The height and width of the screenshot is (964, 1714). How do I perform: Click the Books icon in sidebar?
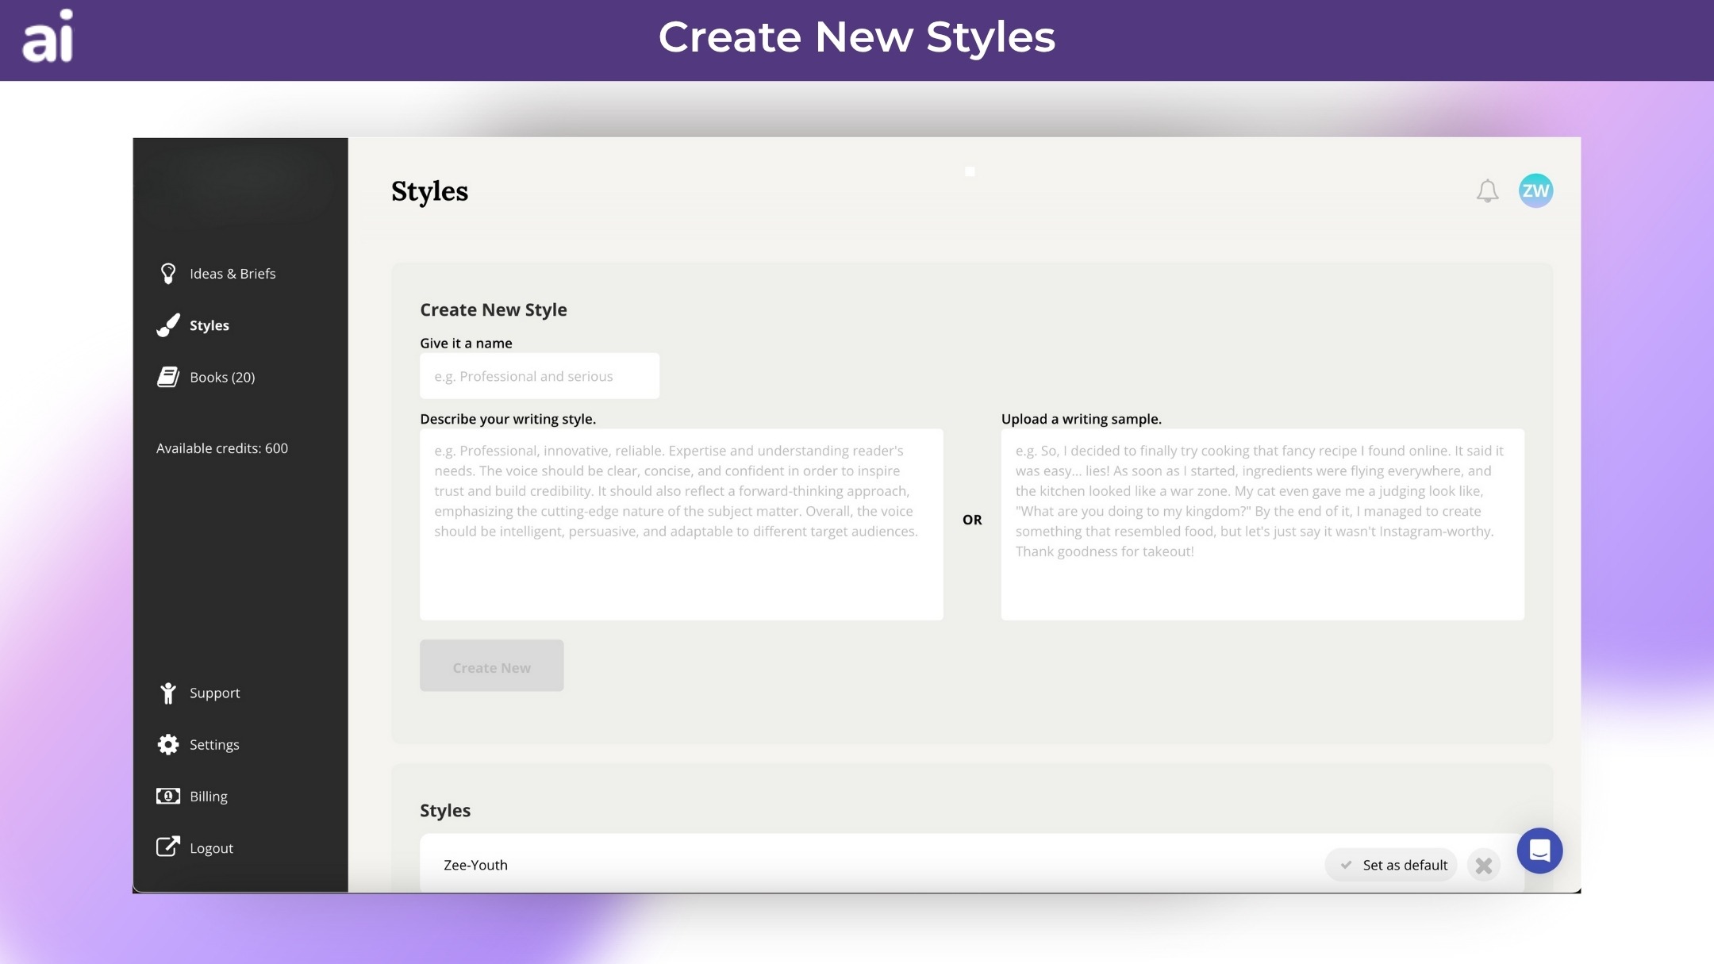(x=167, y=377)
